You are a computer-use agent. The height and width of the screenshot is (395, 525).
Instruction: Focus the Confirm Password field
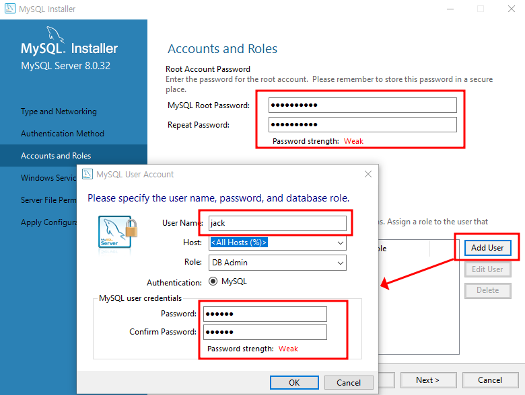coord(265,332)
